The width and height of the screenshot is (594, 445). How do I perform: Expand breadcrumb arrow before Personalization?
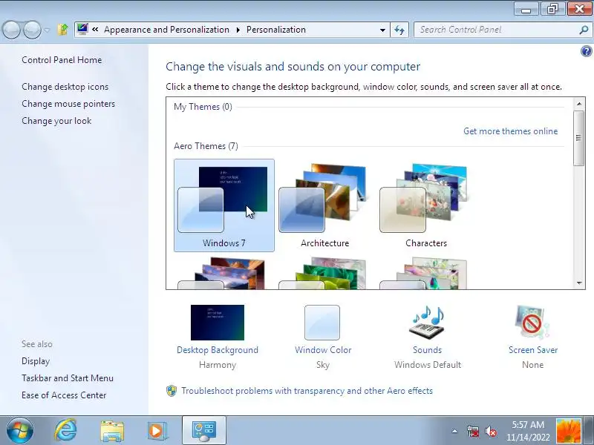238,30
